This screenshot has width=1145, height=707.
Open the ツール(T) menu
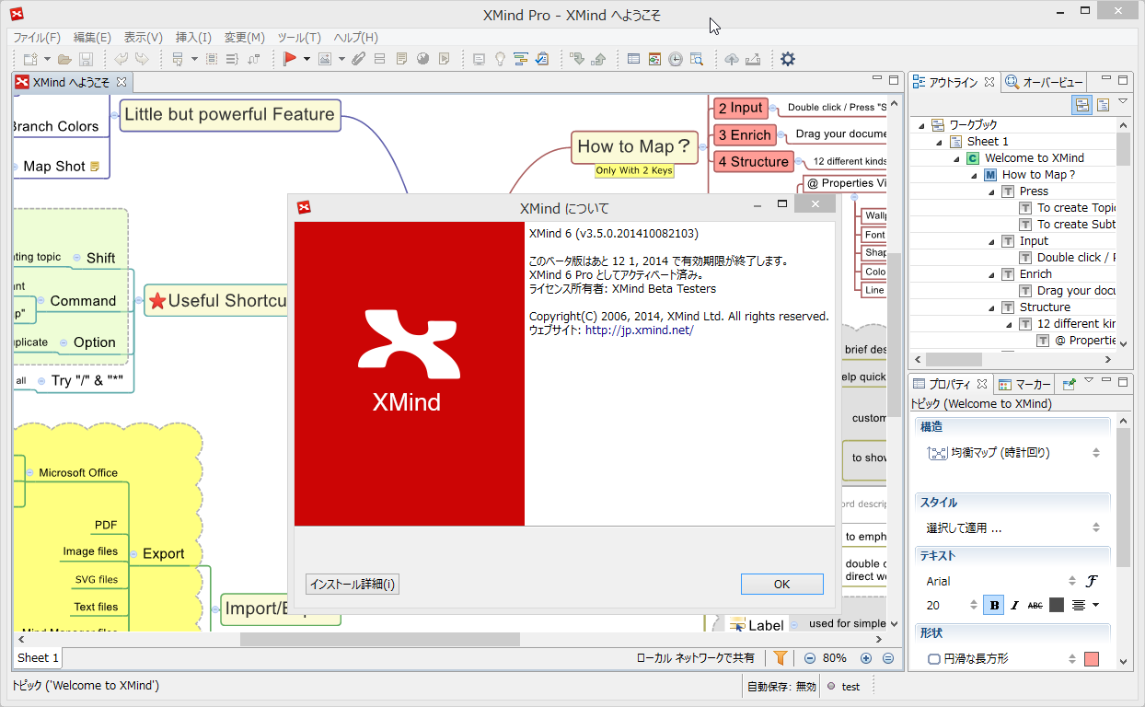click(299, 38)
